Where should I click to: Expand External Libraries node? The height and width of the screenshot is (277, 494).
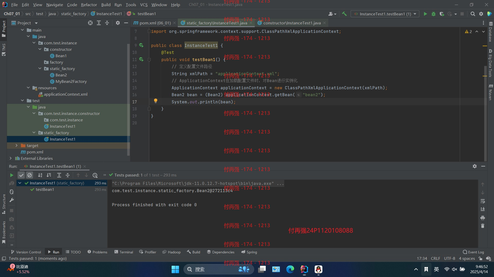tap(11, 158)
